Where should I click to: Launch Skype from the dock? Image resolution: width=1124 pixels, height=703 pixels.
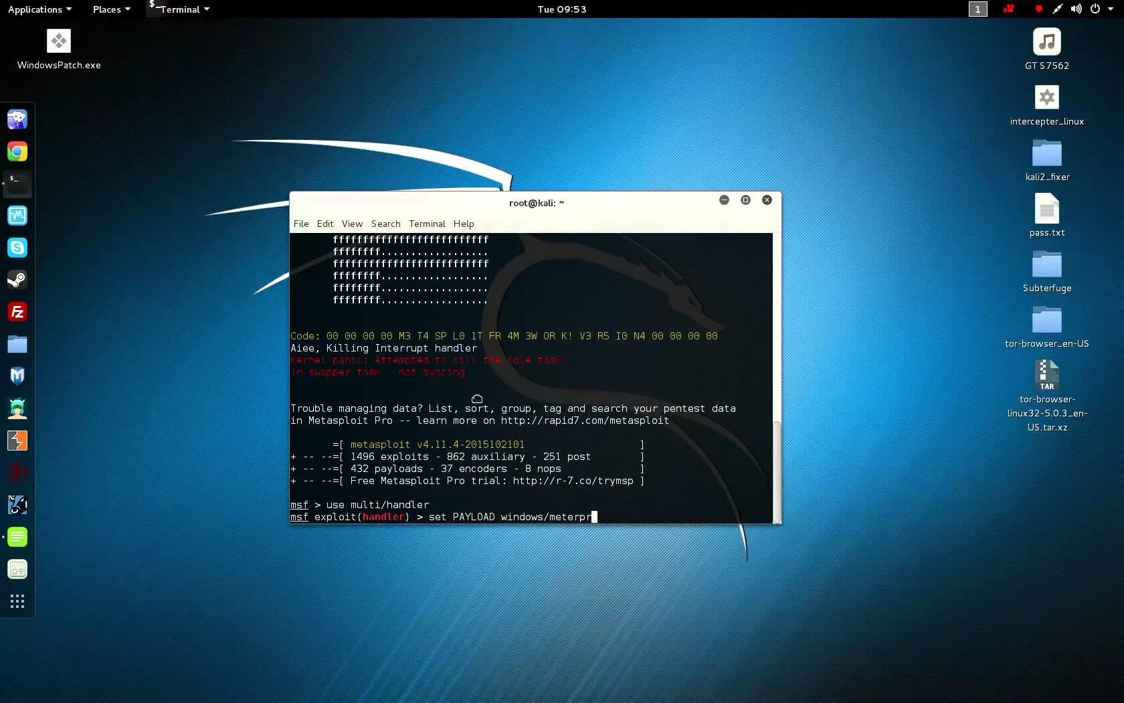tap(17, 248)
